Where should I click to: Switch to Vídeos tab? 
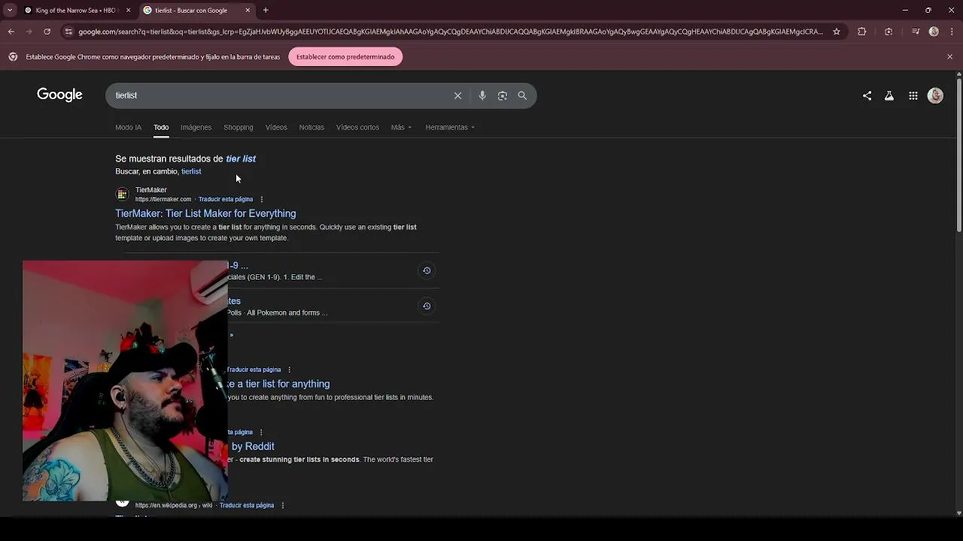point(276,127)
